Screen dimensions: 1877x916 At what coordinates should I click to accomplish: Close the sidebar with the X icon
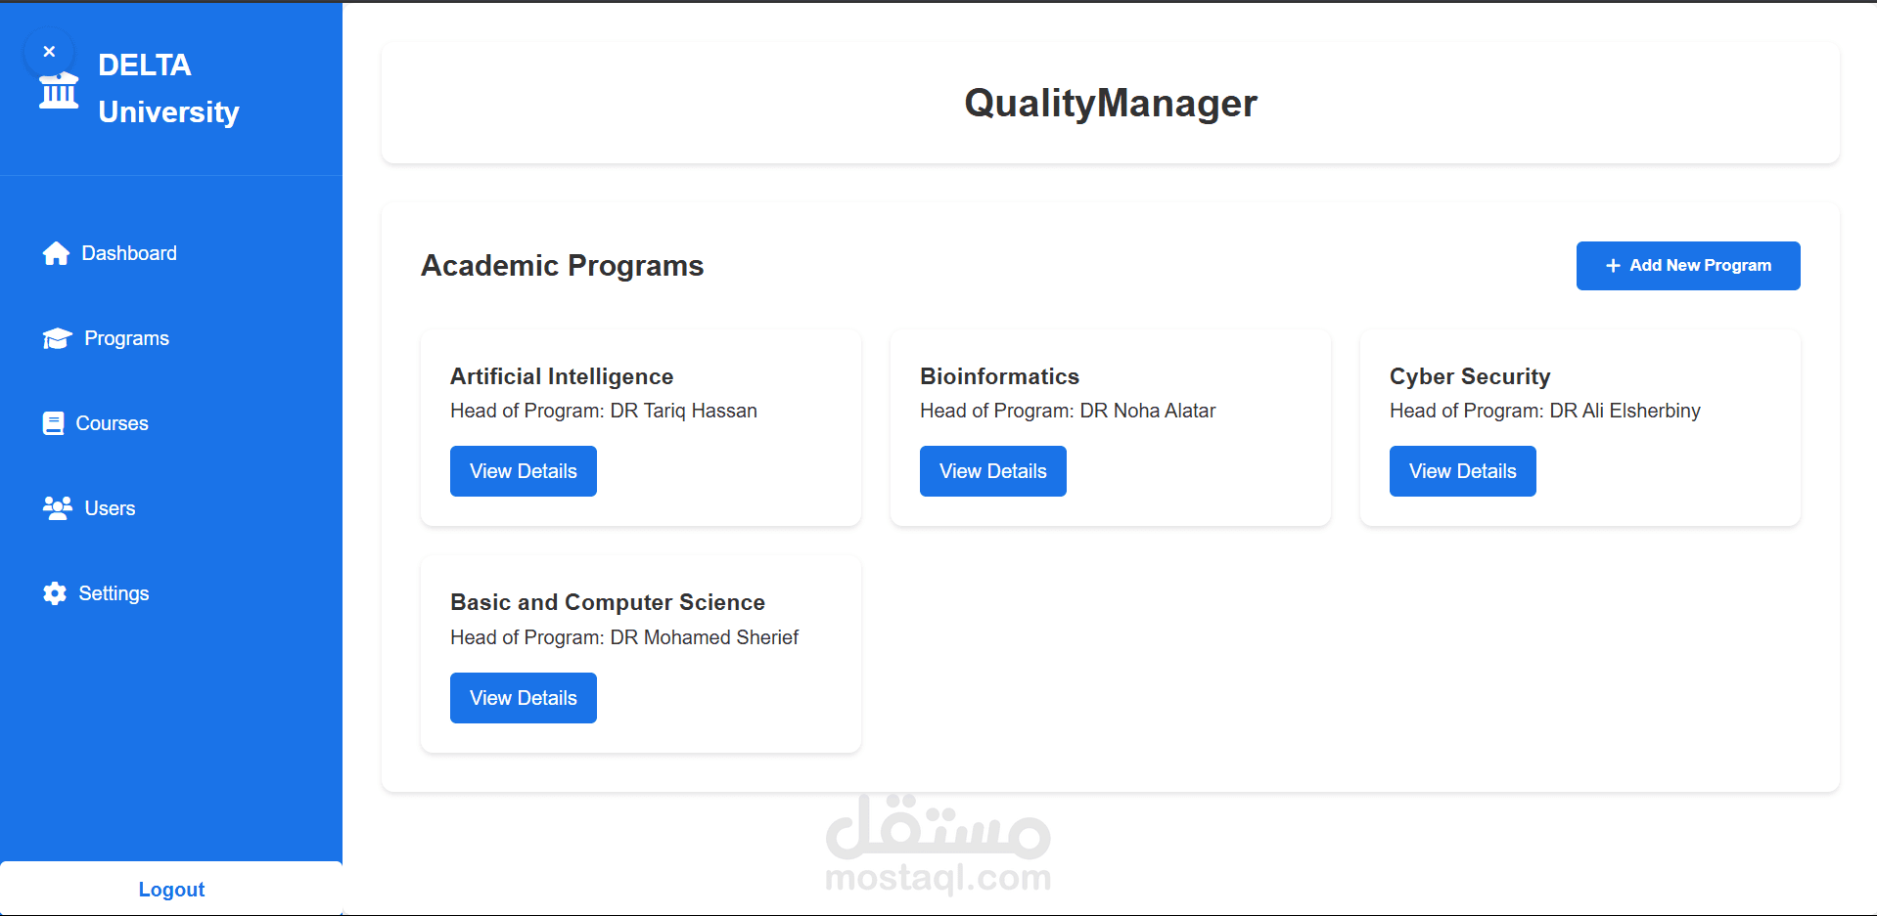tap(49, 52)
